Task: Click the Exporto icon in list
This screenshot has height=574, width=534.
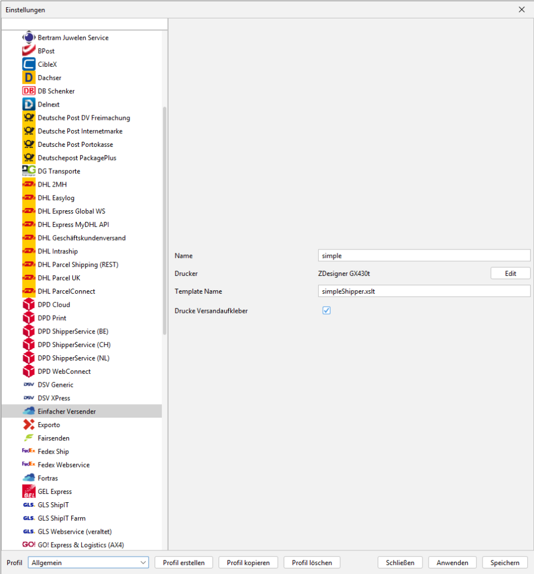Action: click(x=29, y=425)
